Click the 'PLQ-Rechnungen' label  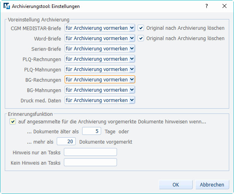pos(42,59)
